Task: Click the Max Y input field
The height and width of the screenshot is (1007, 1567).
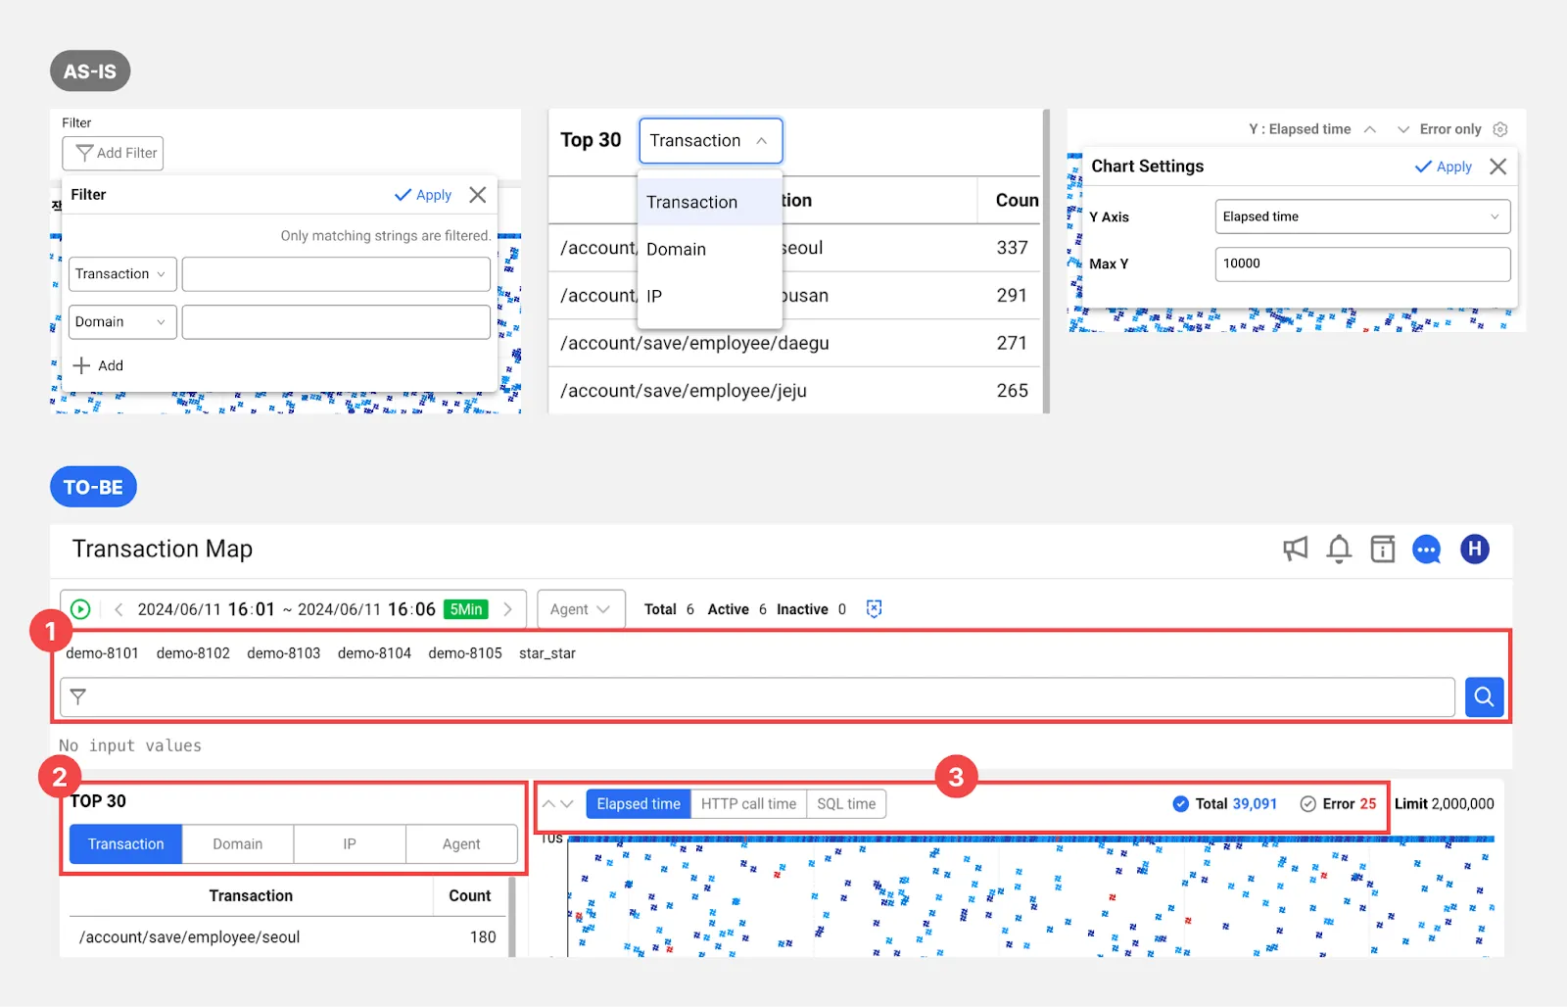Action: [x=1362, y=264]
